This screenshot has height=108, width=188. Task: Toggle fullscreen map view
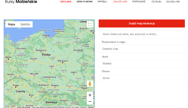[x=90, y=24]
